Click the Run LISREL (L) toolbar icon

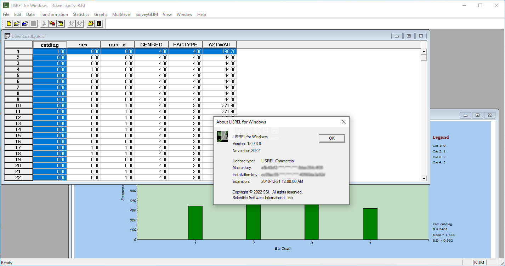click(71, 23)
